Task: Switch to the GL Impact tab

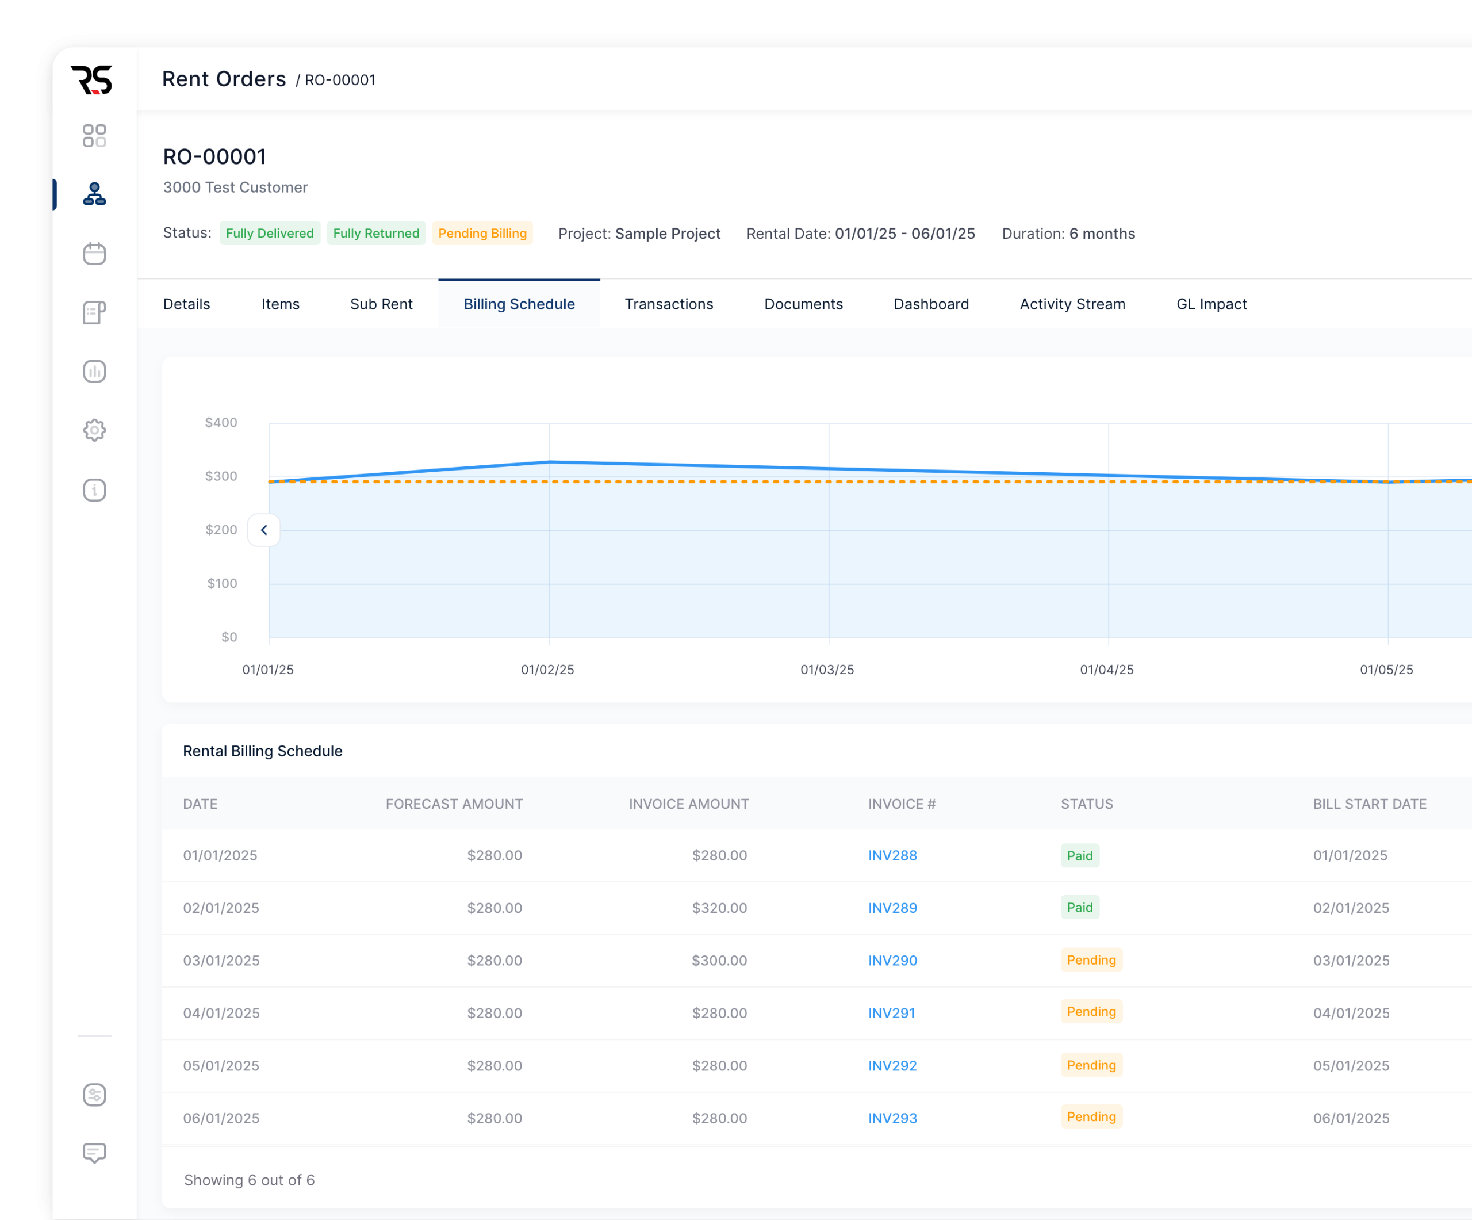Action: pos(1212,304)
